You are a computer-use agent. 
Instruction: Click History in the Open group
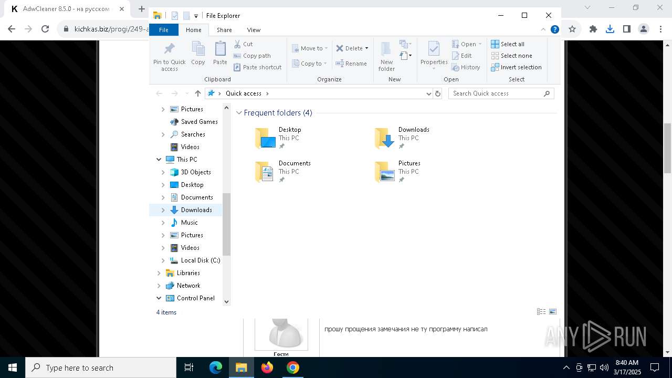pos(466,67)
